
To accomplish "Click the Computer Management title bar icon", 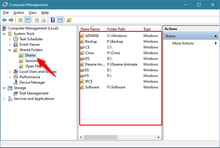I will tap(5, 4).
